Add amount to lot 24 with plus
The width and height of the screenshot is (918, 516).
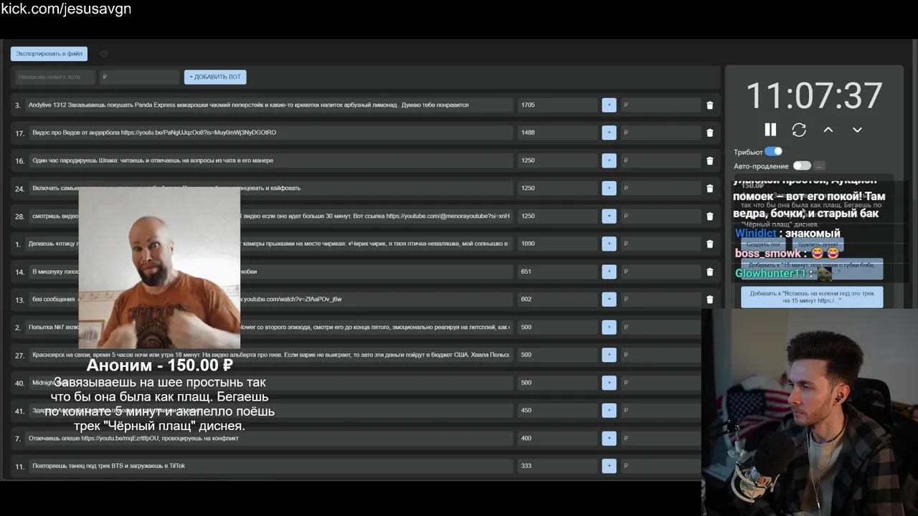[609, 188]
